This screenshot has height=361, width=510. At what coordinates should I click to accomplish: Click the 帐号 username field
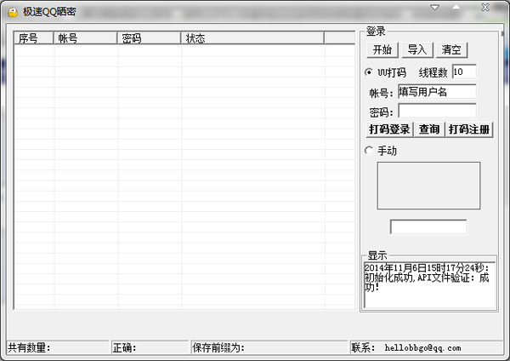tap(437, 92)
